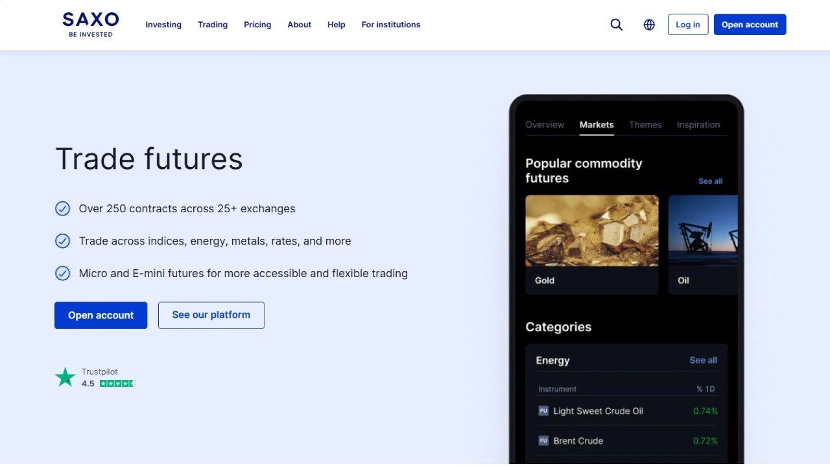Image resolution: width=830 pixels, height=466 pixels.
Task: Open the Inspiration tab
Action: point(698,124)
